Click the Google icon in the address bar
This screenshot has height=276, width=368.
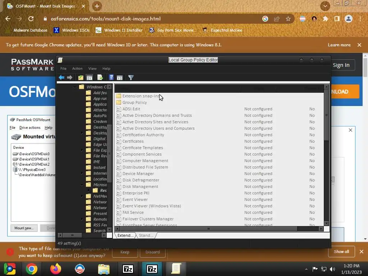point(265,19)
